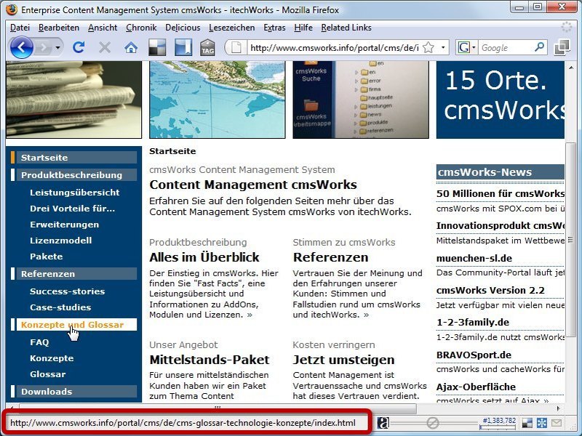The image size is (582, 436).
Task: Open news item 'muenchen-sl.de'
Action: pyautogui.click(x=474, y=259)
